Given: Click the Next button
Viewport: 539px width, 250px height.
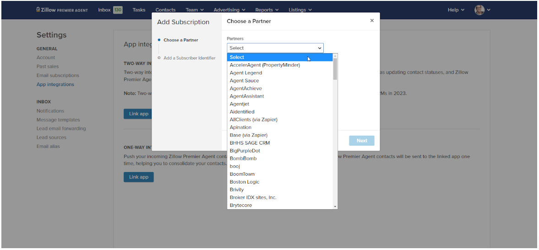Looking at the screenshot, I should pyautogui.click(x=362, y=141).
